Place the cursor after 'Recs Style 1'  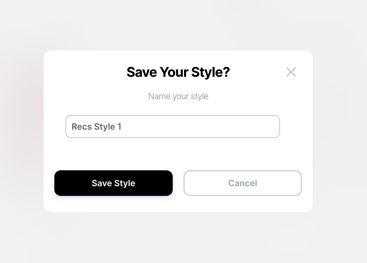(x=123, y=127)
